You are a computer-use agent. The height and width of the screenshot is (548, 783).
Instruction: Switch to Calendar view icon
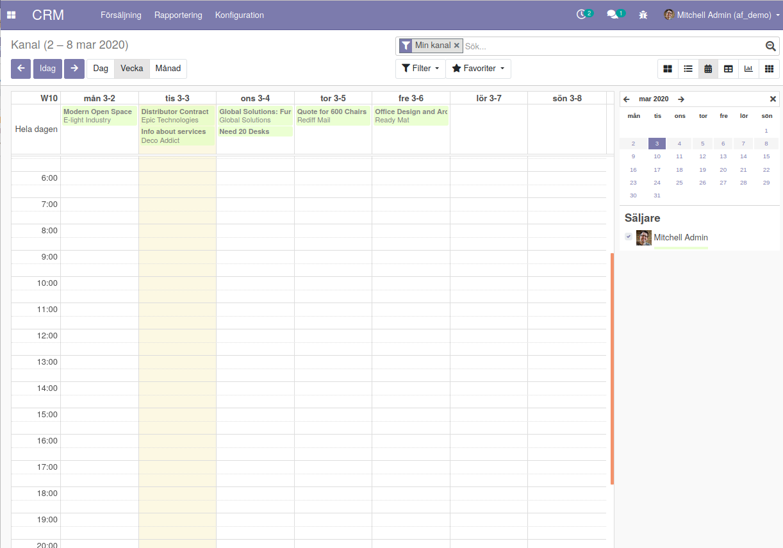coord(708,69)
